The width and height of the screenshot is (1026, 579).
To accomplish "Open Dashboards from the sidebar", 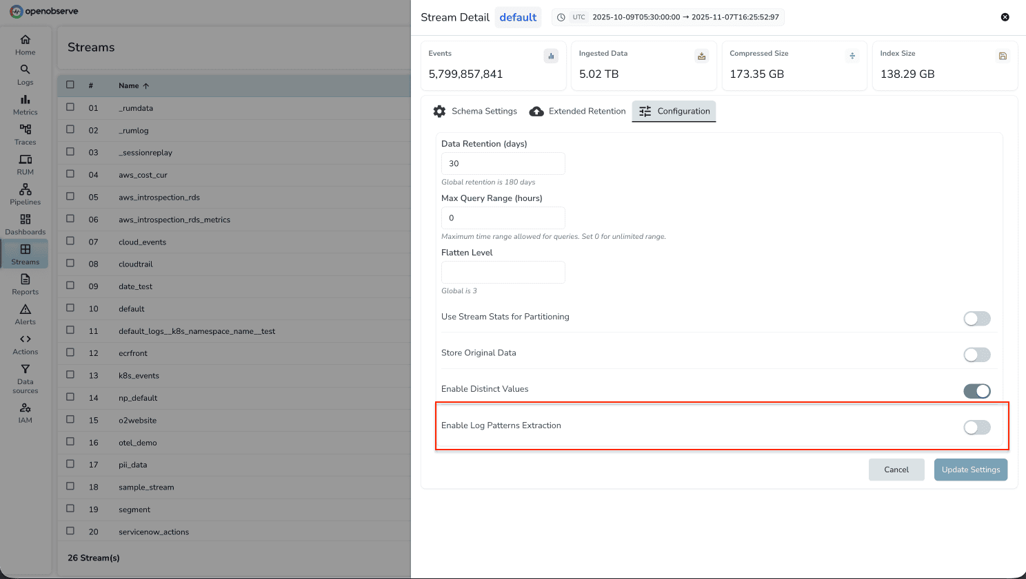I will [25, 220].
